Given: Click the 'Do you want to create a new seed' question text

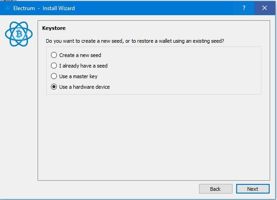Looking at the screenshot, I should tap(135, 41).
